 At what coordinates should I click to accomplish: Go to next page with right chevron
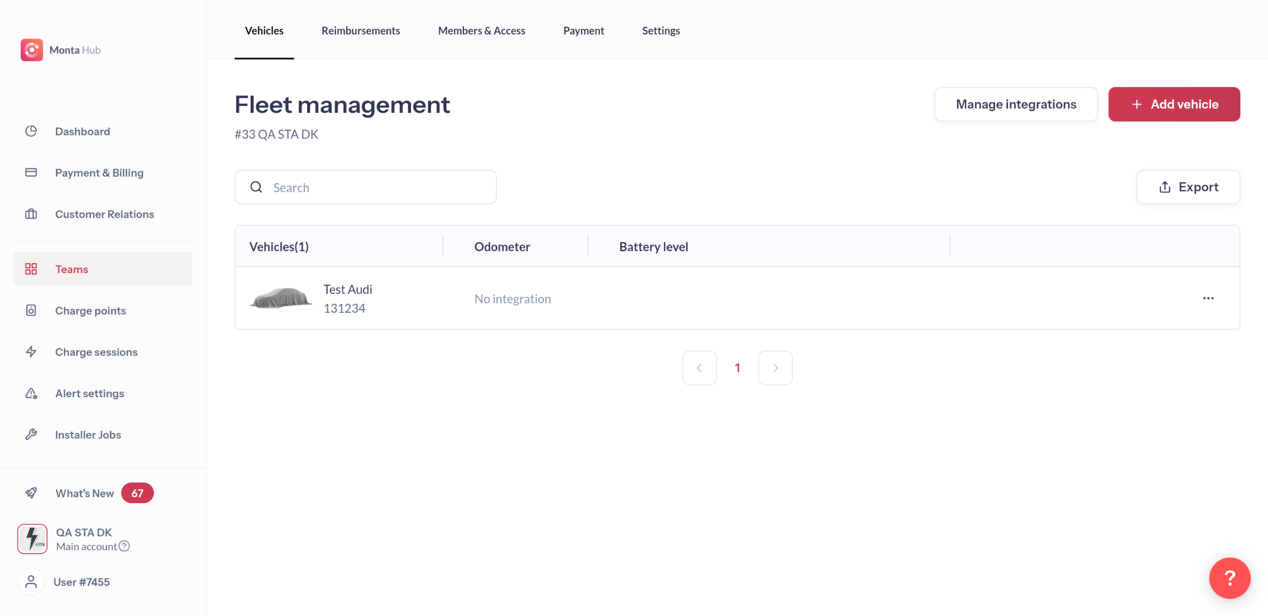tap(775, 368)
